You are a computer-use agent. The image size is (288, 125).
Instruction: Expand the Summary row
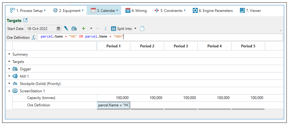[9, 54]
